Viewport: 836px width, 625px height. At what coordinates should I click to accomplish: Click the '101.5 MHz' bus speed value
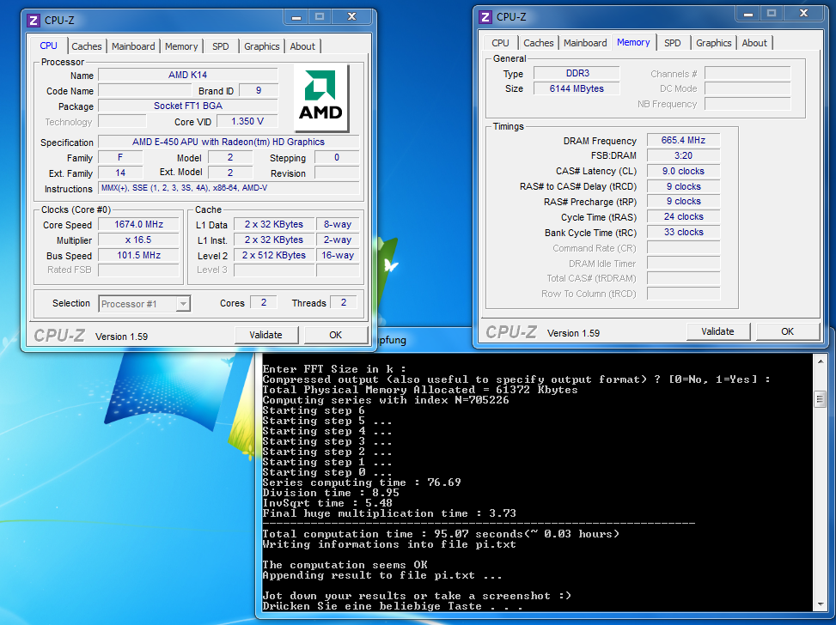pyautogui.click(x=138, y=256)
